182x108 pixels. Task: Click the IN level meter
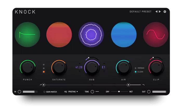30,92
